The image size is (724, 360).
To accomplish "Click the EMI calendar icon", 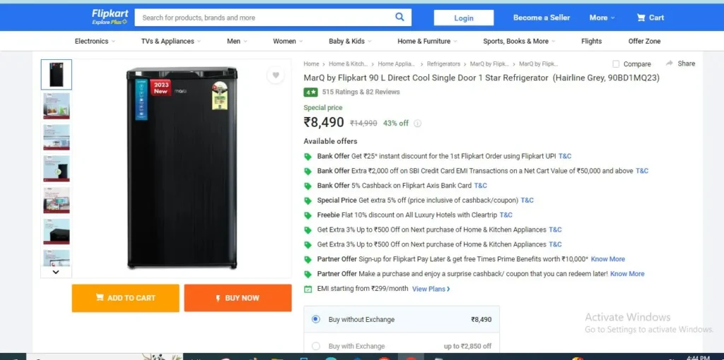I will coord(308,289).
